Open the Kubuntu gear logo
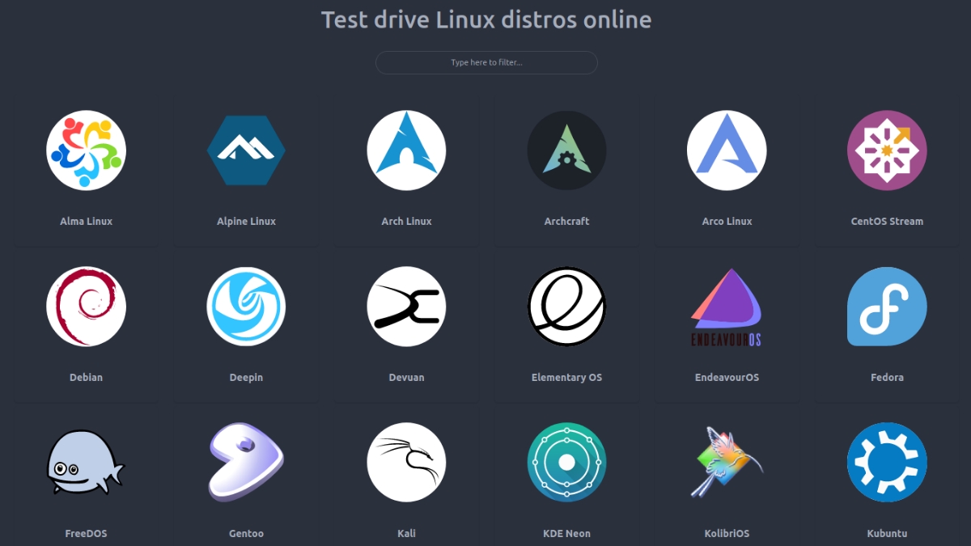The width and height of the screenshot is (971, 546). [x=887, y=463]
